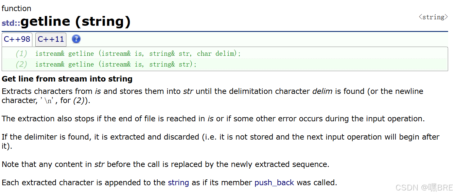The image size is (454, 195).
Task: Click the italic str variable mention
Action: coord(188,91)
